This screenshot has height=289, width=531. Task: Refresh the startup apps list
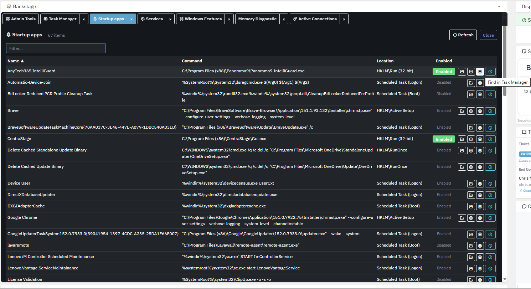463,35
